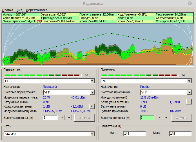The image size is (196, 142).
Task: Expand the Система передатчика VHF dropdown
Action: pyautogui.click(x=92, y=92)
